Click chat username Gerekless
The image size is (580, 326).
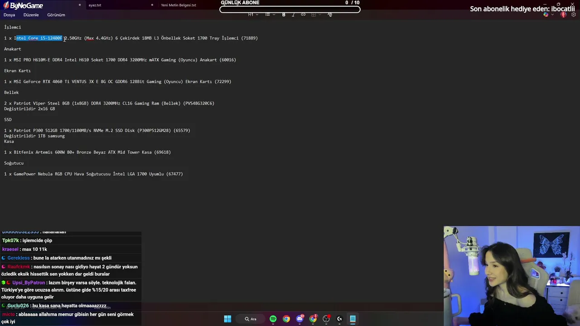18,258
